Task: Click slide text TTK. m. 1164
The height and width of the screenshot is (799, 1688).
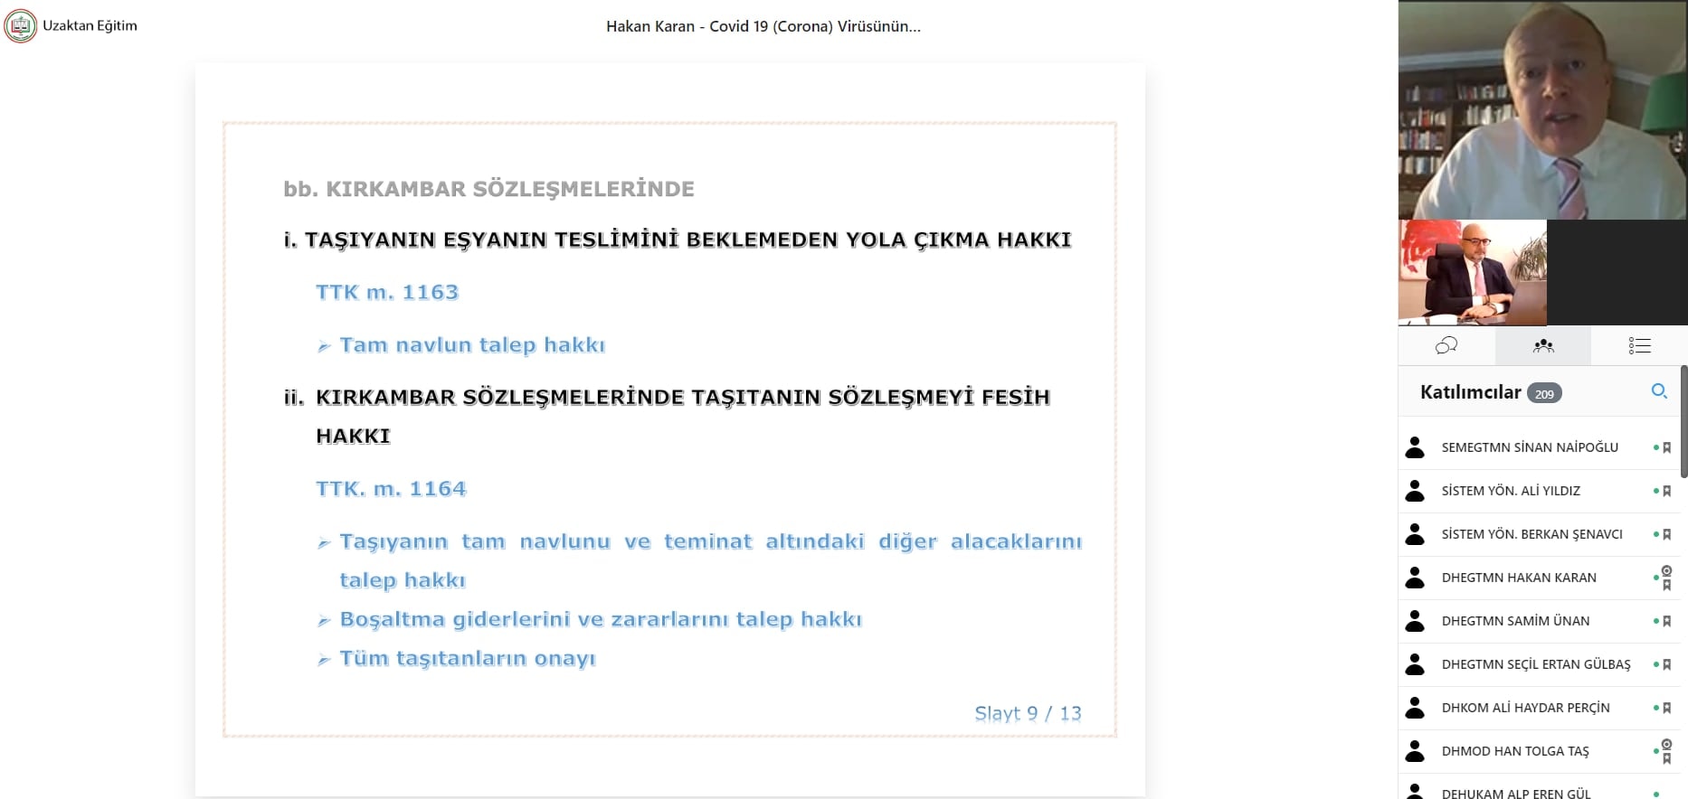Action: click(x=391, y=488)
